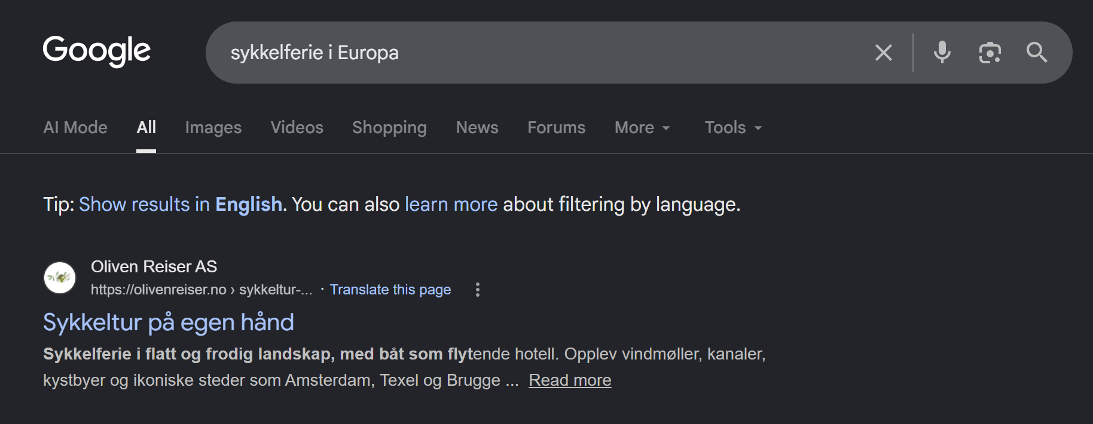1093x424 pixels.
Task: Open the Images tab
Action: 213,127
